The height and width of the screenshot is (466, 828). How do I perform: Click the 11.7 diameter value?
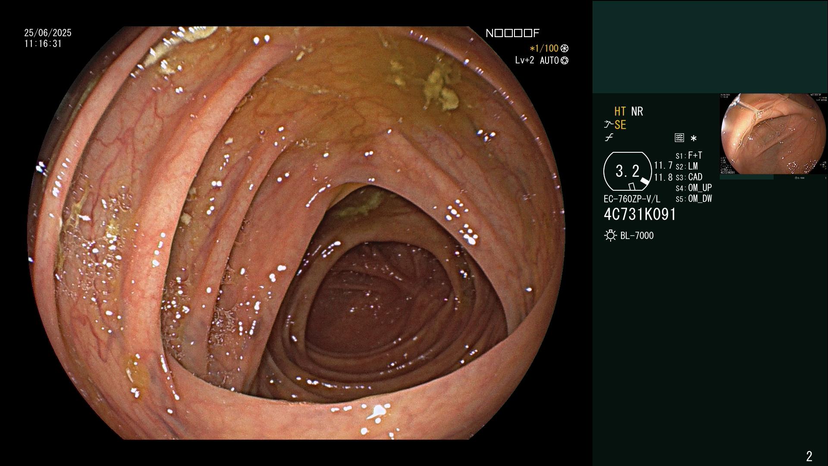[663, 166]
